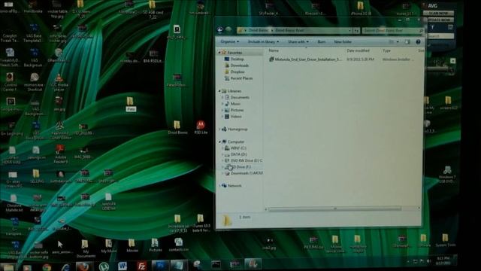
Task: Select the SD Drive (F:)
Action: click(x=240, y=167)
